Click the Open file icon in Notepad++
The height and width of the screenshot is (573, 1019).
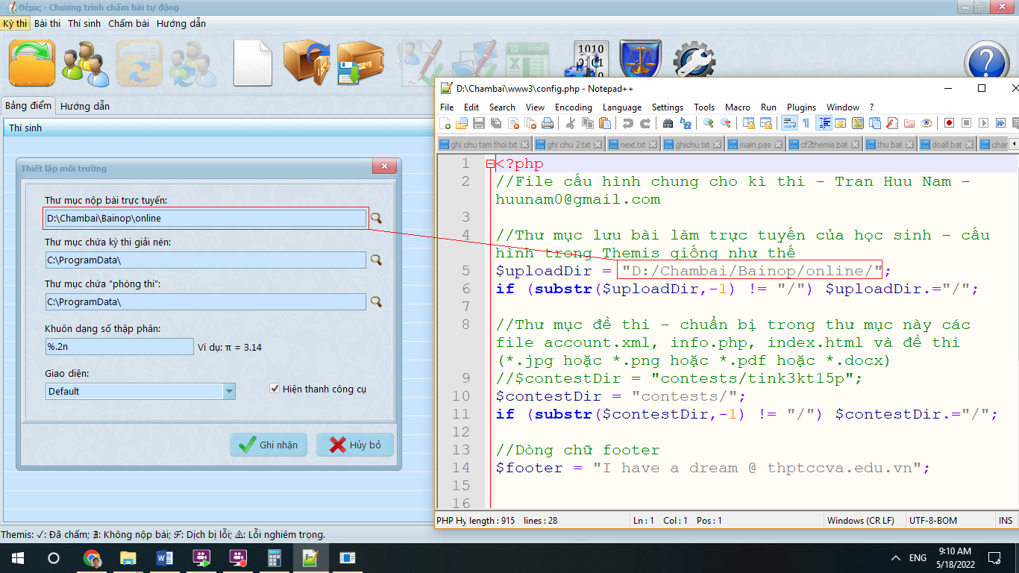click(462, 123)
